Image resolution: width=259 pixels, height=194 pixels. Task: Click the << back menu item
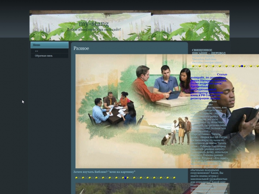[x=50, y=51]
